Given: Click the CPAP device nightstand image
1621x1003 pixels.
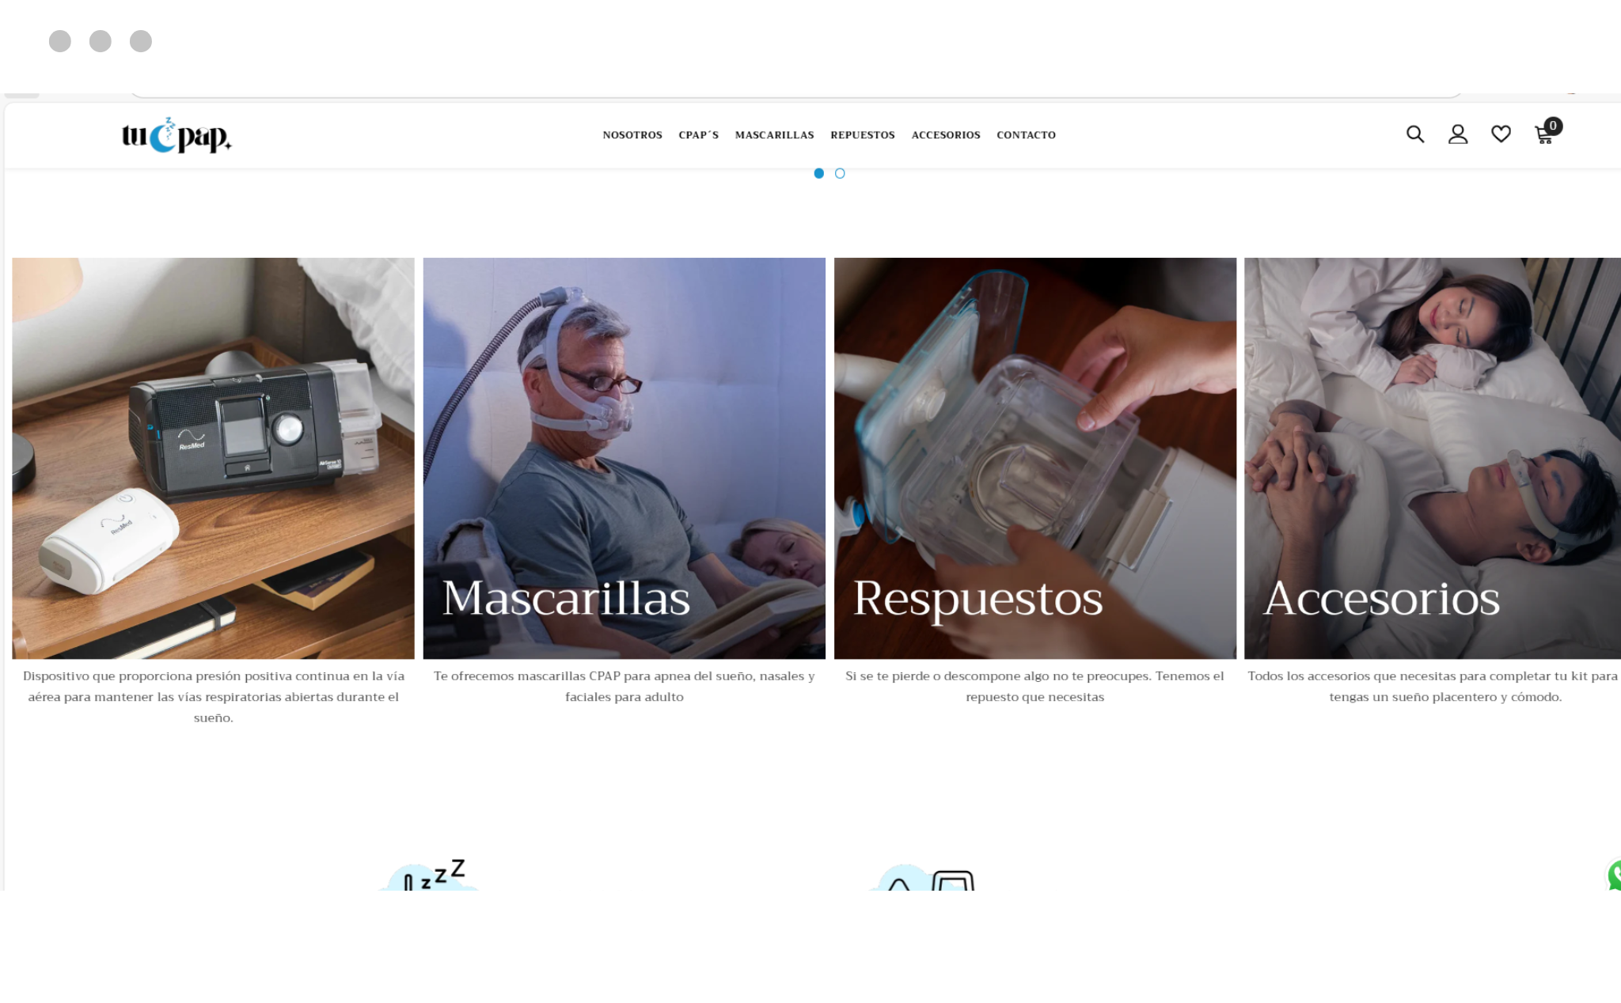Looking at the screenshot, I should tap(213, 458).
